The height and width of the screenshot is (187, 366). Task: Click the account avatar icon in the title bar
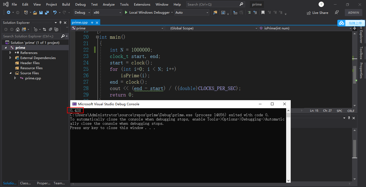(x=321, y=4)
